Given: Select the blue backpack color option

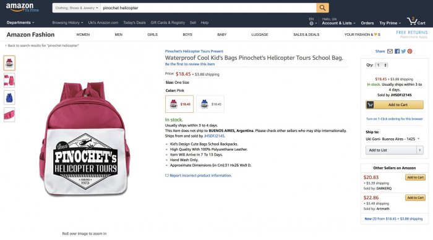Looking at the screenshot, I should point(210,104).
